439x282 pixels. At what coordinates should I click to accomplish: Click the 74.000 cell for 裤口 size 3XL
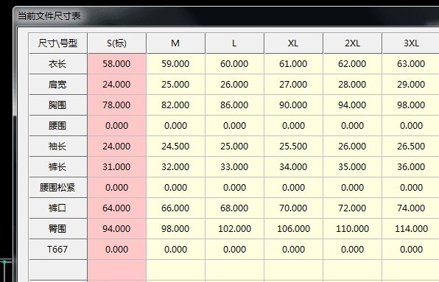tap(411, 208)
